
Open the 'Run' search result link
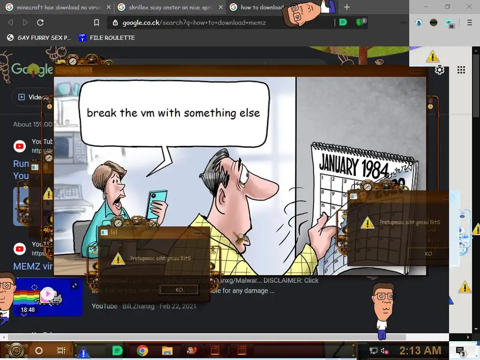pos(21,164)
